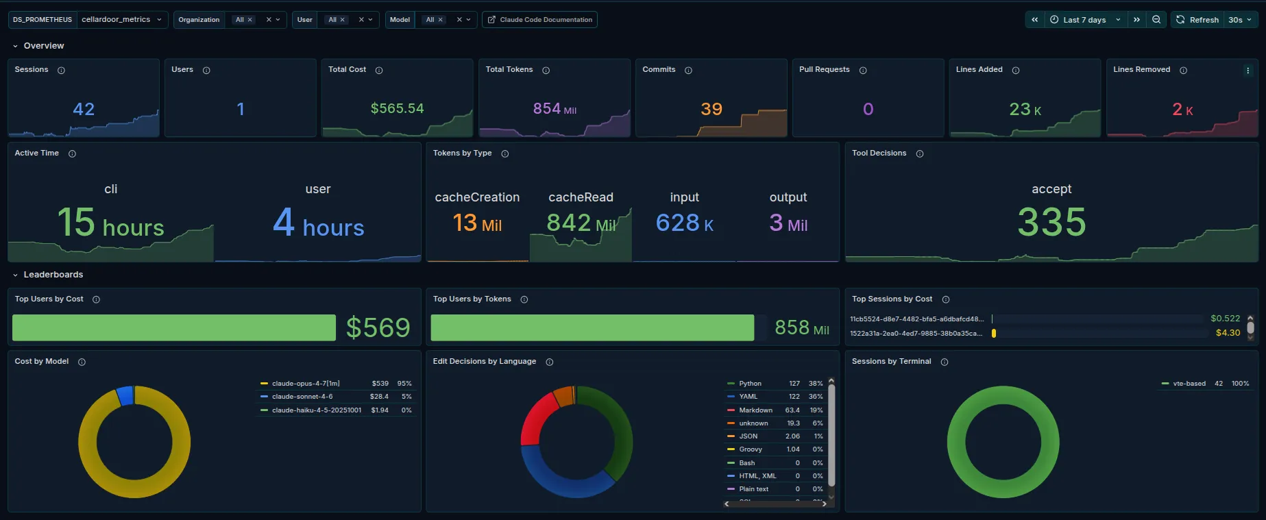Clear the User filter with X
The width and height of the screenshot is (1266, 520).
[361, 20]
